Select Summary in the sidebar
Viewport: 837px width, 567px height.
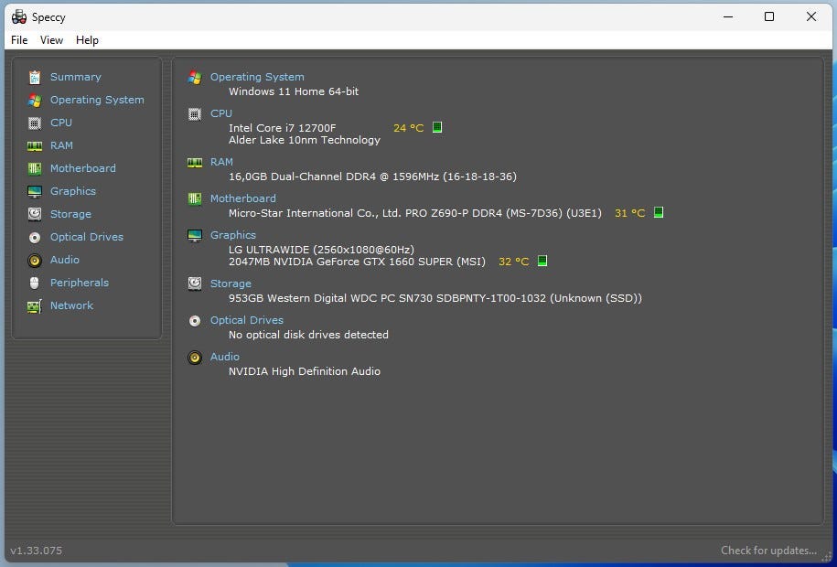pos(76,77)
